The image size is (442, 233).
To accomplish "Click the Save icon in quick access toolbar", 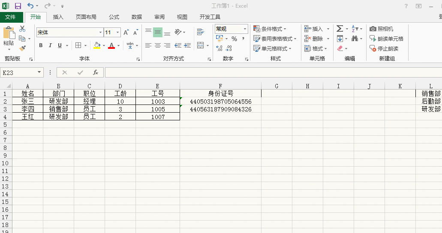I will coord(18,6).
